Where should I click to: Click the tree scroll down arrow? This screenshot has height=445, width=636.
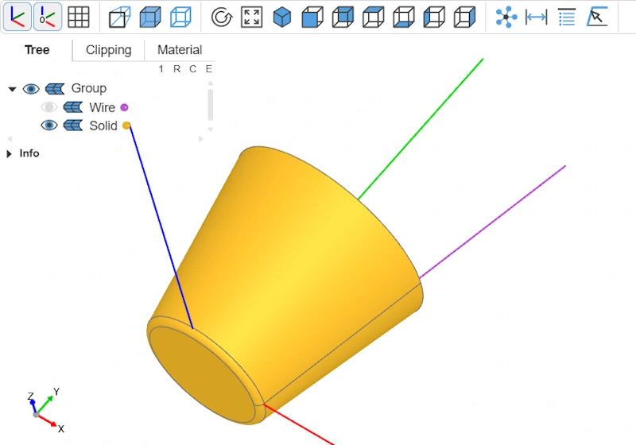point(210,130)
